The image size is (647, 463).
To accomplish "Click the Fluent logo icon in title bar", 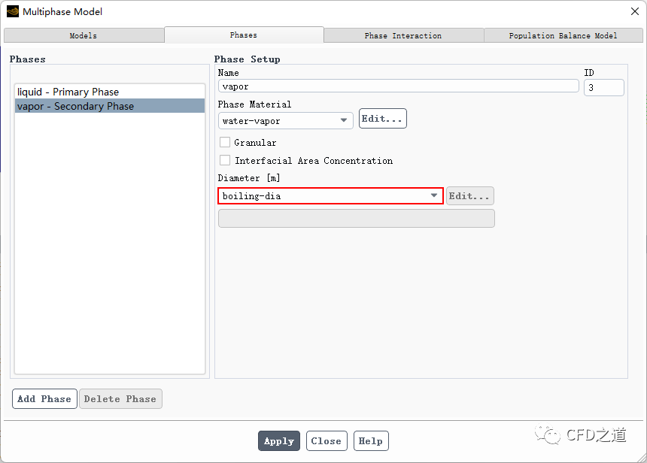I will [x=13, y=11].
